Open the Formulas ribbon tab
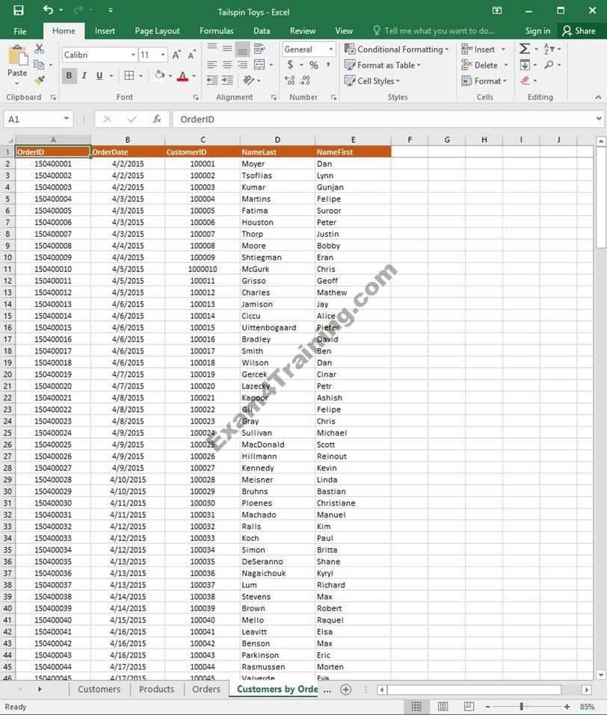This screenshot has width=607, height=715. [216, 31]
